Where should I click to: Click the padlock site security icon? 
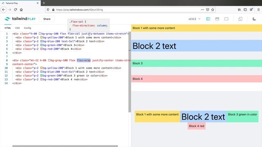point(53,10)
